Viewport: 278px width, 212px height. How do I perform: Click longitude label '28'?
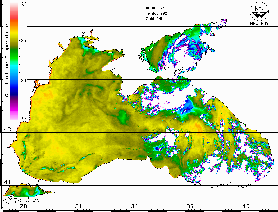pos(23,206)
